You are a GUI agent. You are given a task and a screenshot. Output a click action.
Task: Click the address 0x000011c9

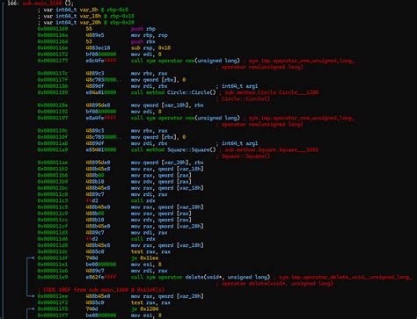(53, 214)
